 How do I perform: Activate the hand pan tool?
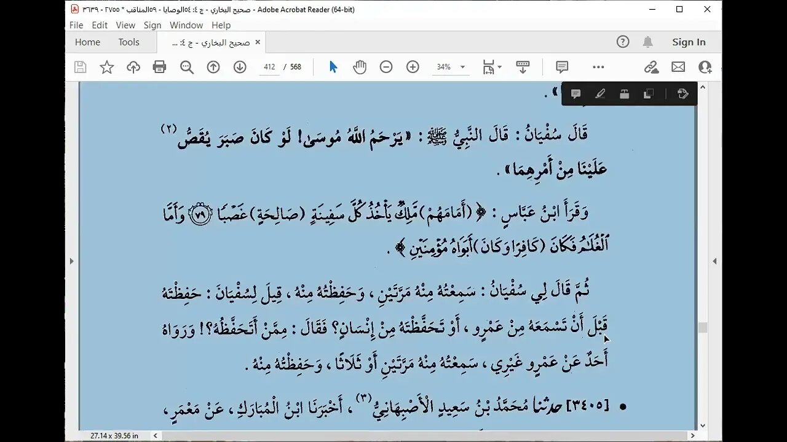point(360,67)
